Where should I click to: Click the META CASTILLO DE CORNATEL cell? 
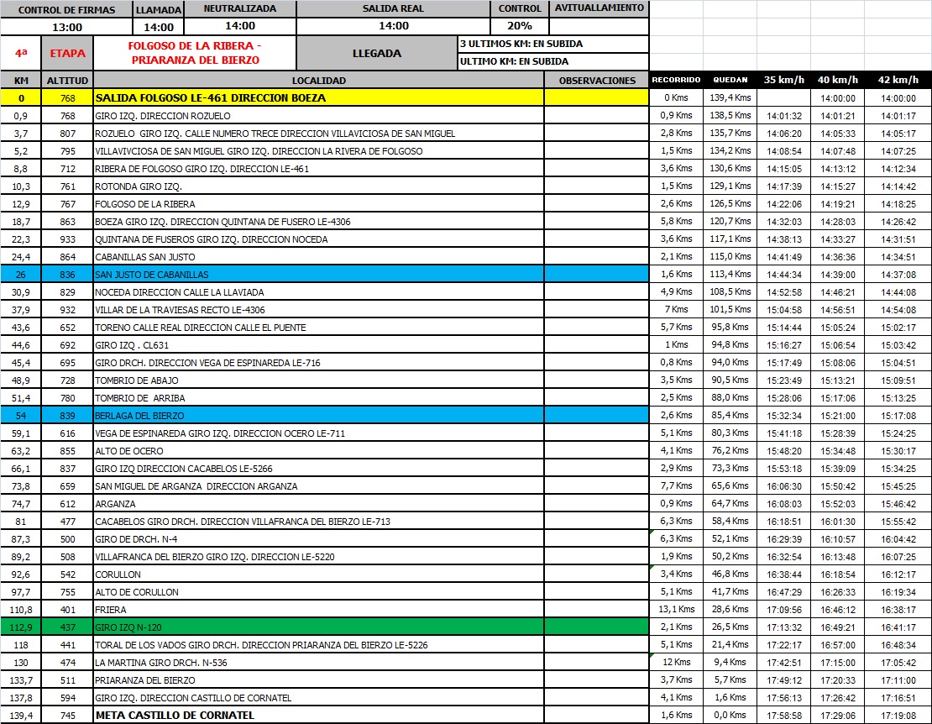317,716
